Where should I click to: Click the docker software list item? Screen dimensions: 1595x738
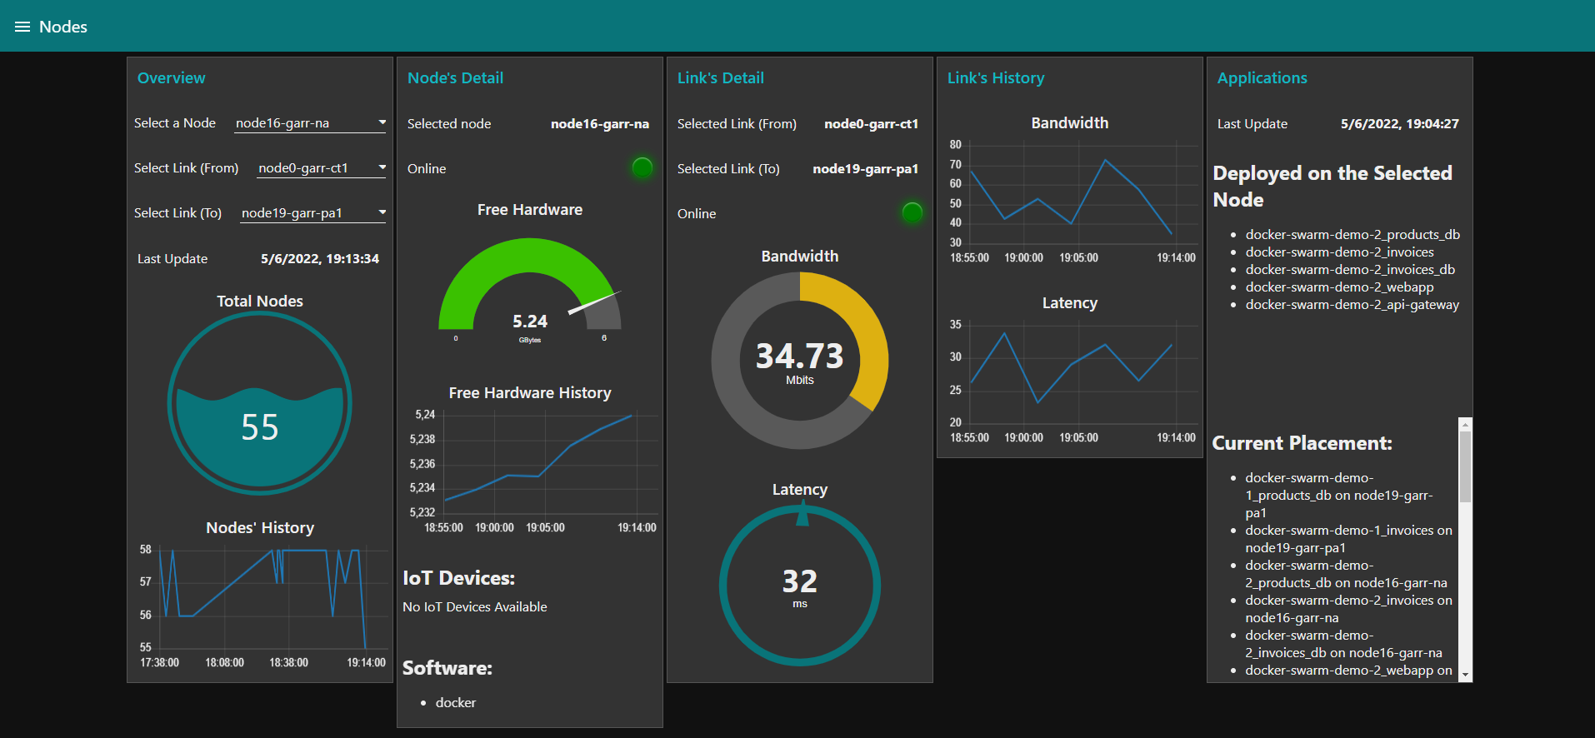pyautogui.click(x=456, y=702)
